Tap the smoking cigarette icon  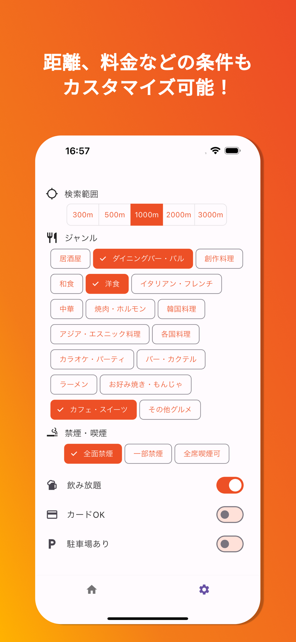52,432
